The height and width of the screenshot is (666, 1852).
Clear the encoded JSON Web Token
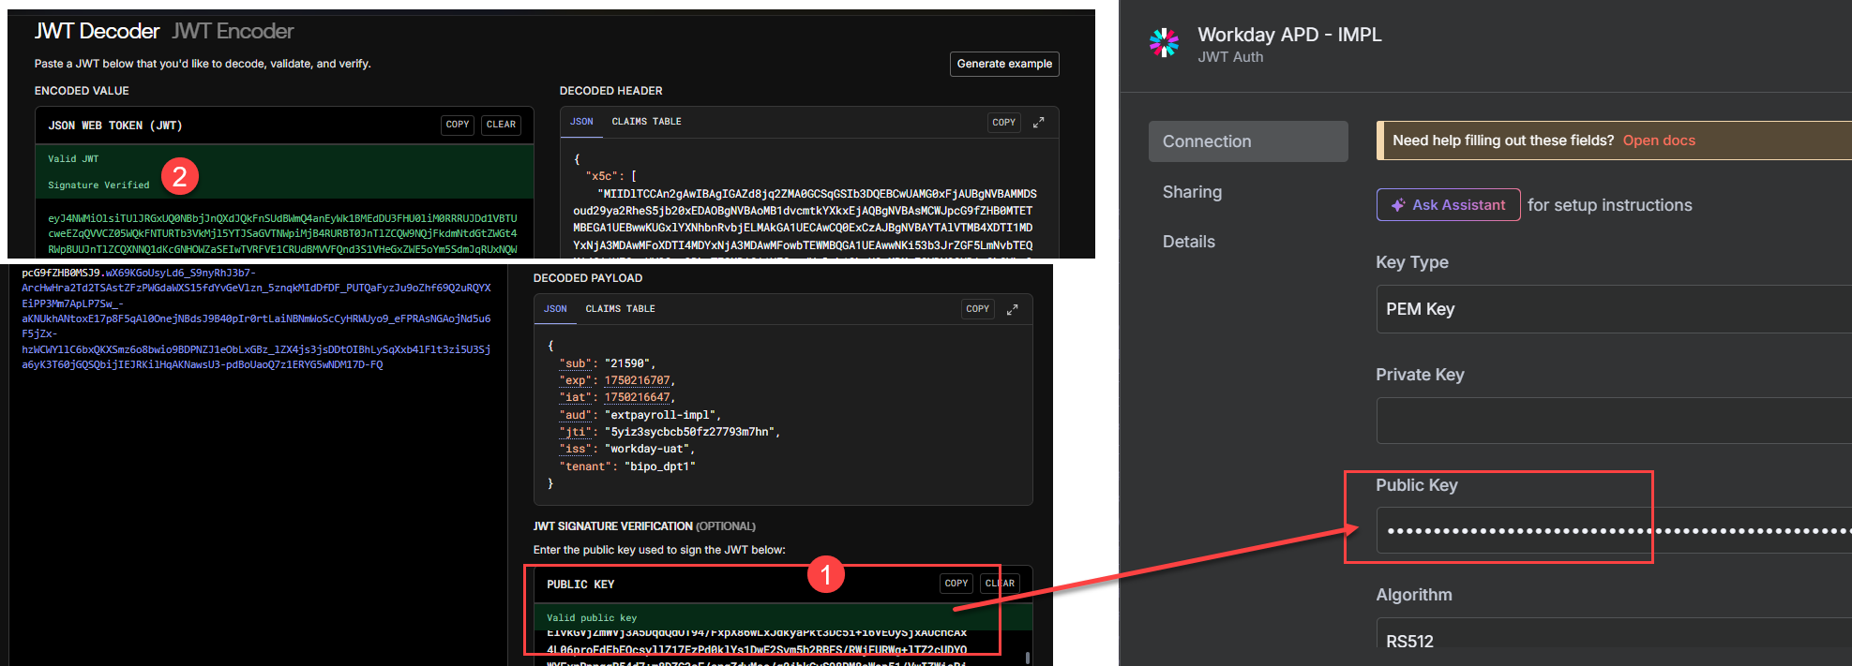tap(501, 125)
